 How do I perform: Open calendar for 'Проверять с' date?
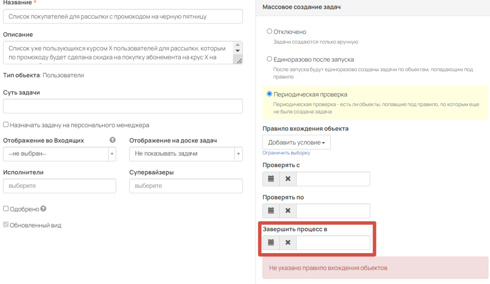click(271, 179)
